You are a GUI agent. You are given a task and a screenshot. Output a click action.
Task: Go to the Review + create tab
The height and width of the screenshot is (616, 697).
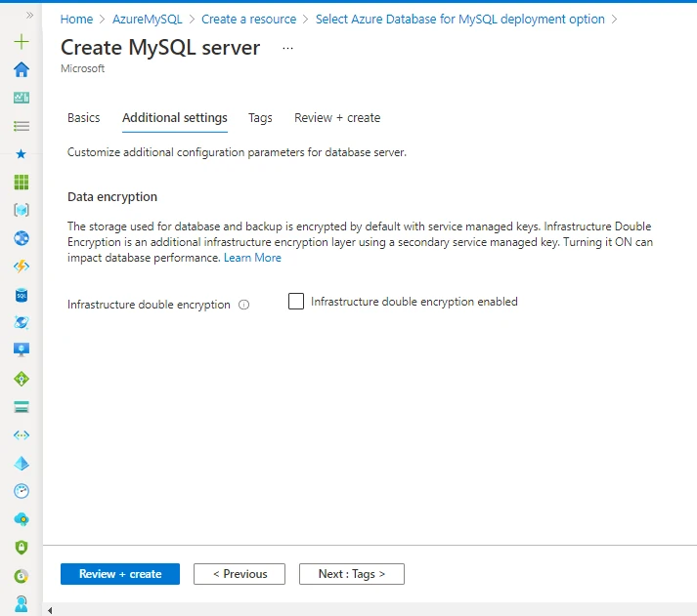click(337, 117)
